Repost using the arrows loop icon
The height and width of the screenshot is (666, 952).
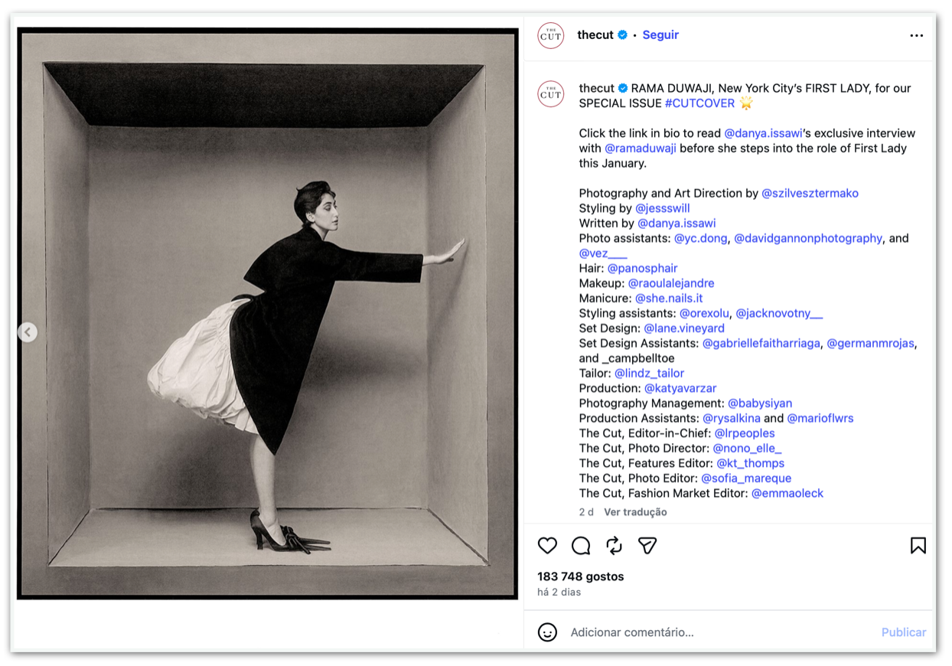(x=614, y=545)
